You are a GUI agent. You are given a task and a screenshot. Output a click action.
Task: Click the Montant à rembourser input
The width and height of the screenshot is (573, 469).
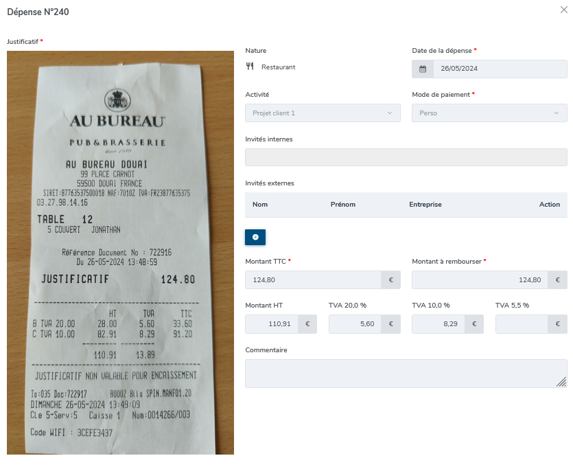(x=480, y=280)
